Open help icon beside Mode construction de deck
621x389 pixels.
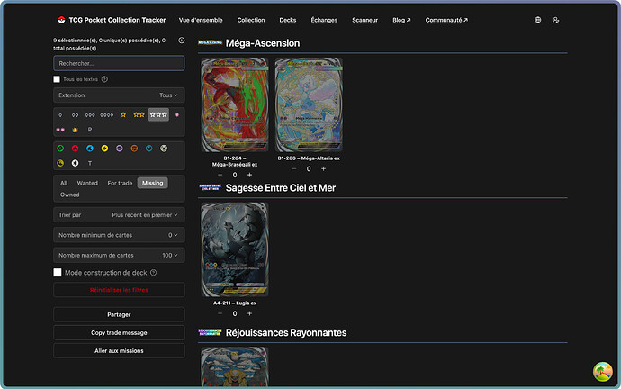point(154,273)
